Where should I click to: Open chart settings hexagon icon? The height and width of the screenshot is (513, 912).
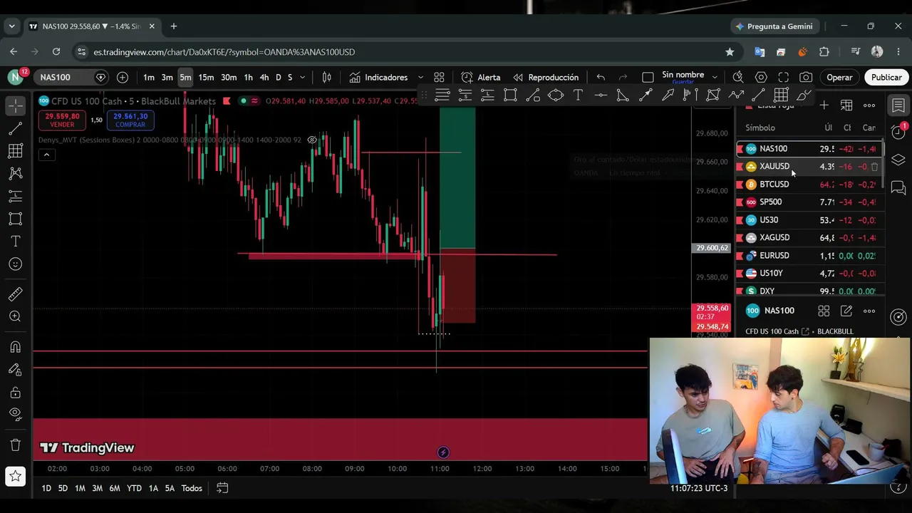point(761,77)
